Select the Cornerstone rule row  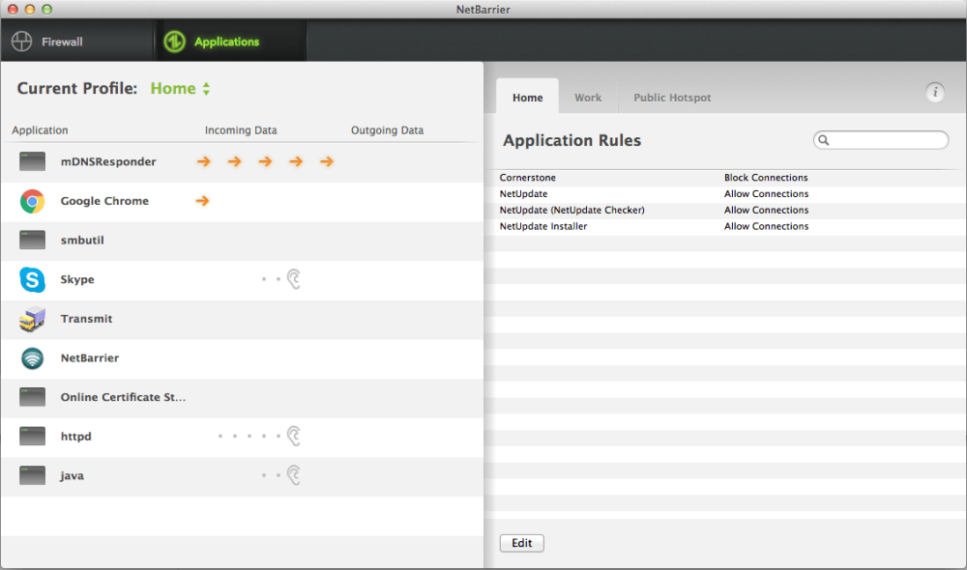point(725,178)
